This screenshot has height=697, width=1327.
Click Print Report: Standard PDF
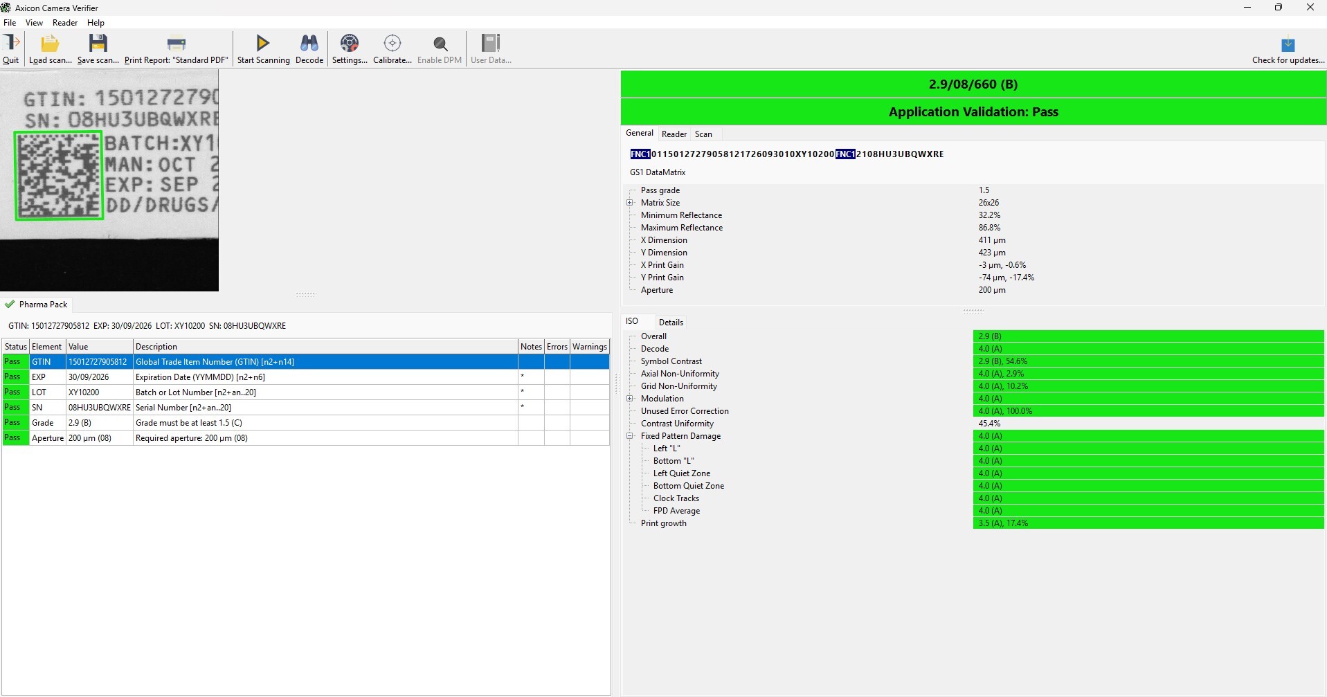pos(177,43)
